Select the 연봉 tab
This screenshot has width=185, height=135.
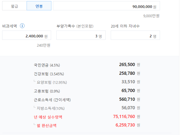tap(39, 6)
